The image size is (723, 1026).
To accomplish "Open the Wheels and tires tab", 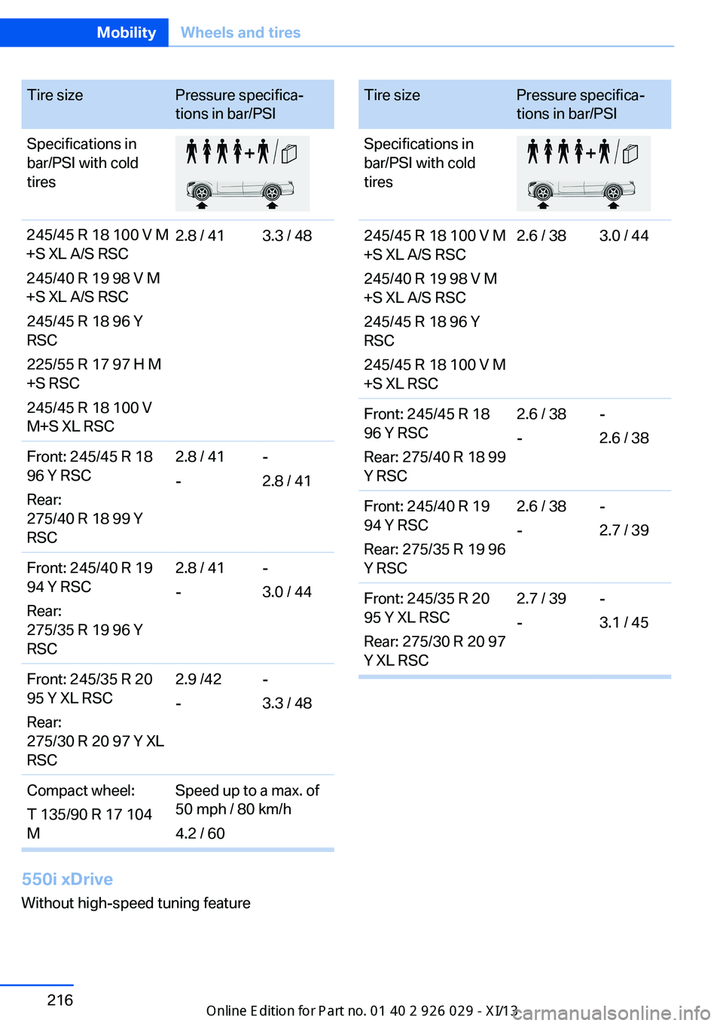I will tap(240, 32).
